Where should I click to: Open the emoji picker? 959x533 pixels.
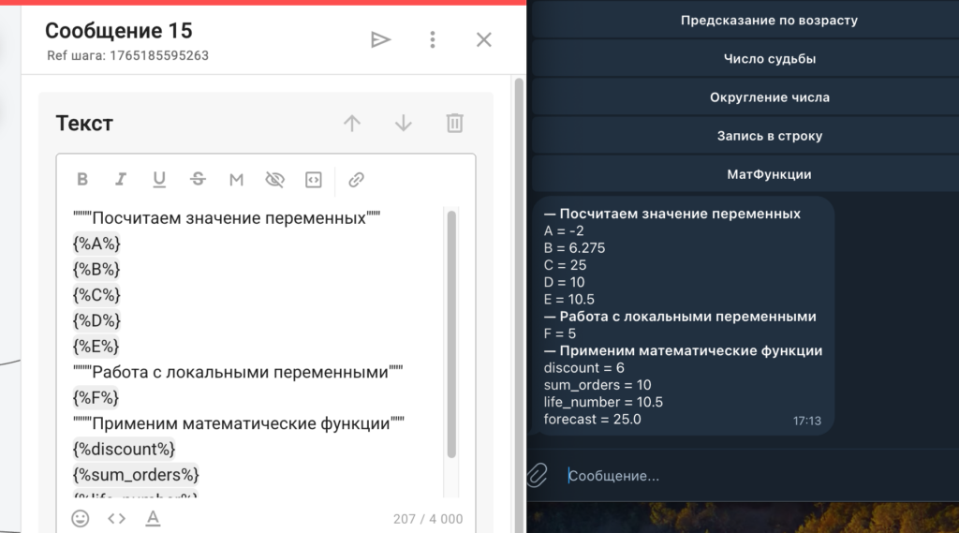coord(81,518)
